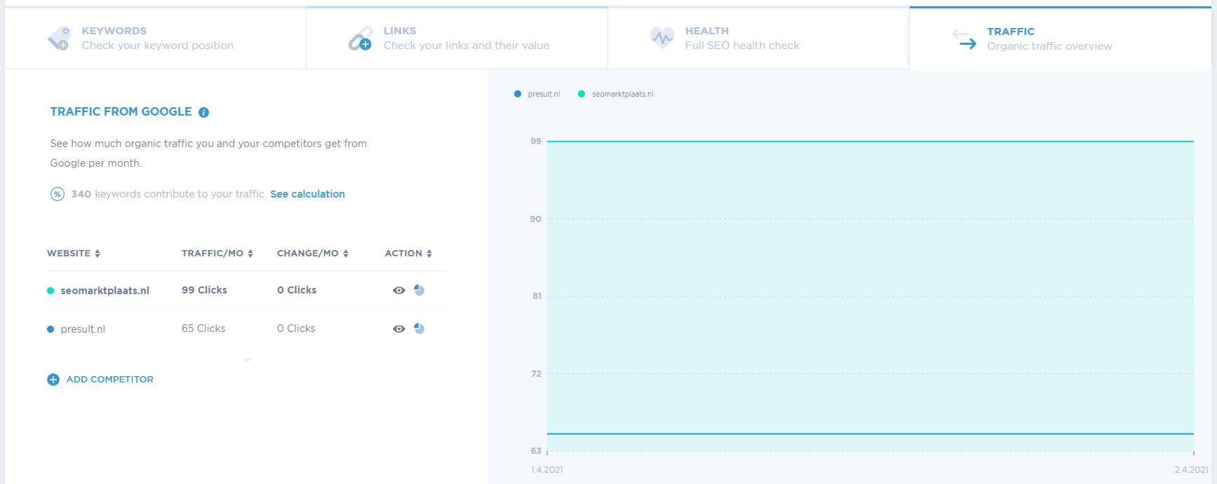This screenshot has height=484, width=1217.
Task: Expand the small arrow below the table
Action: tap(247, 360)
